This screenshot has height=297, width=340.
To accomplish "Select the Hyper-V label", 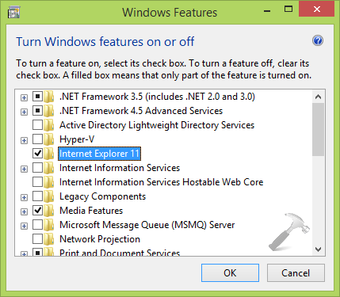I will [x=77, y=139].
